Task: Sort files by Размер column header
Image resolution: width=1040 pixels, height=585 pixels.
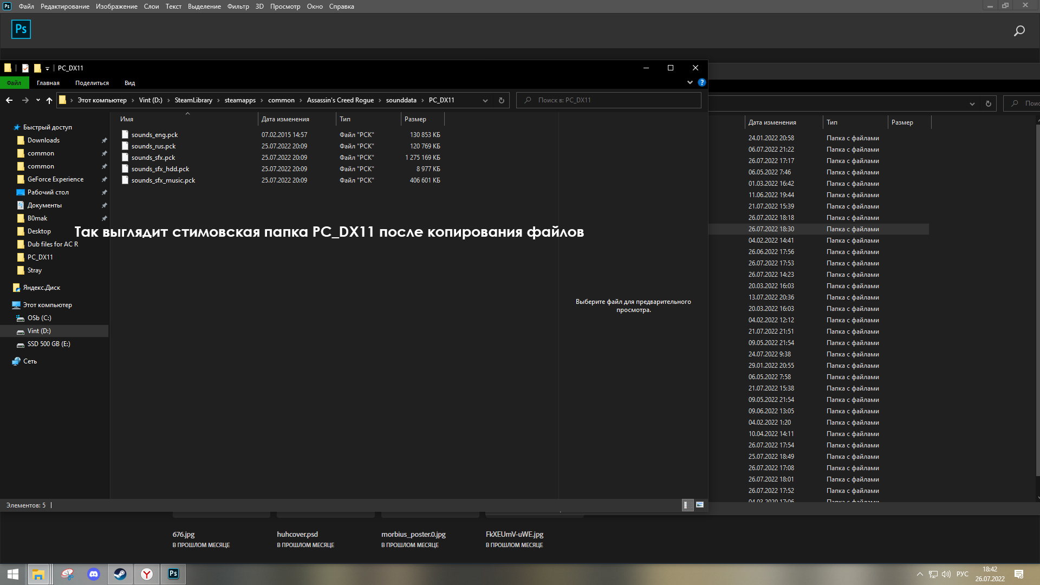Action: tap(415, 119)
